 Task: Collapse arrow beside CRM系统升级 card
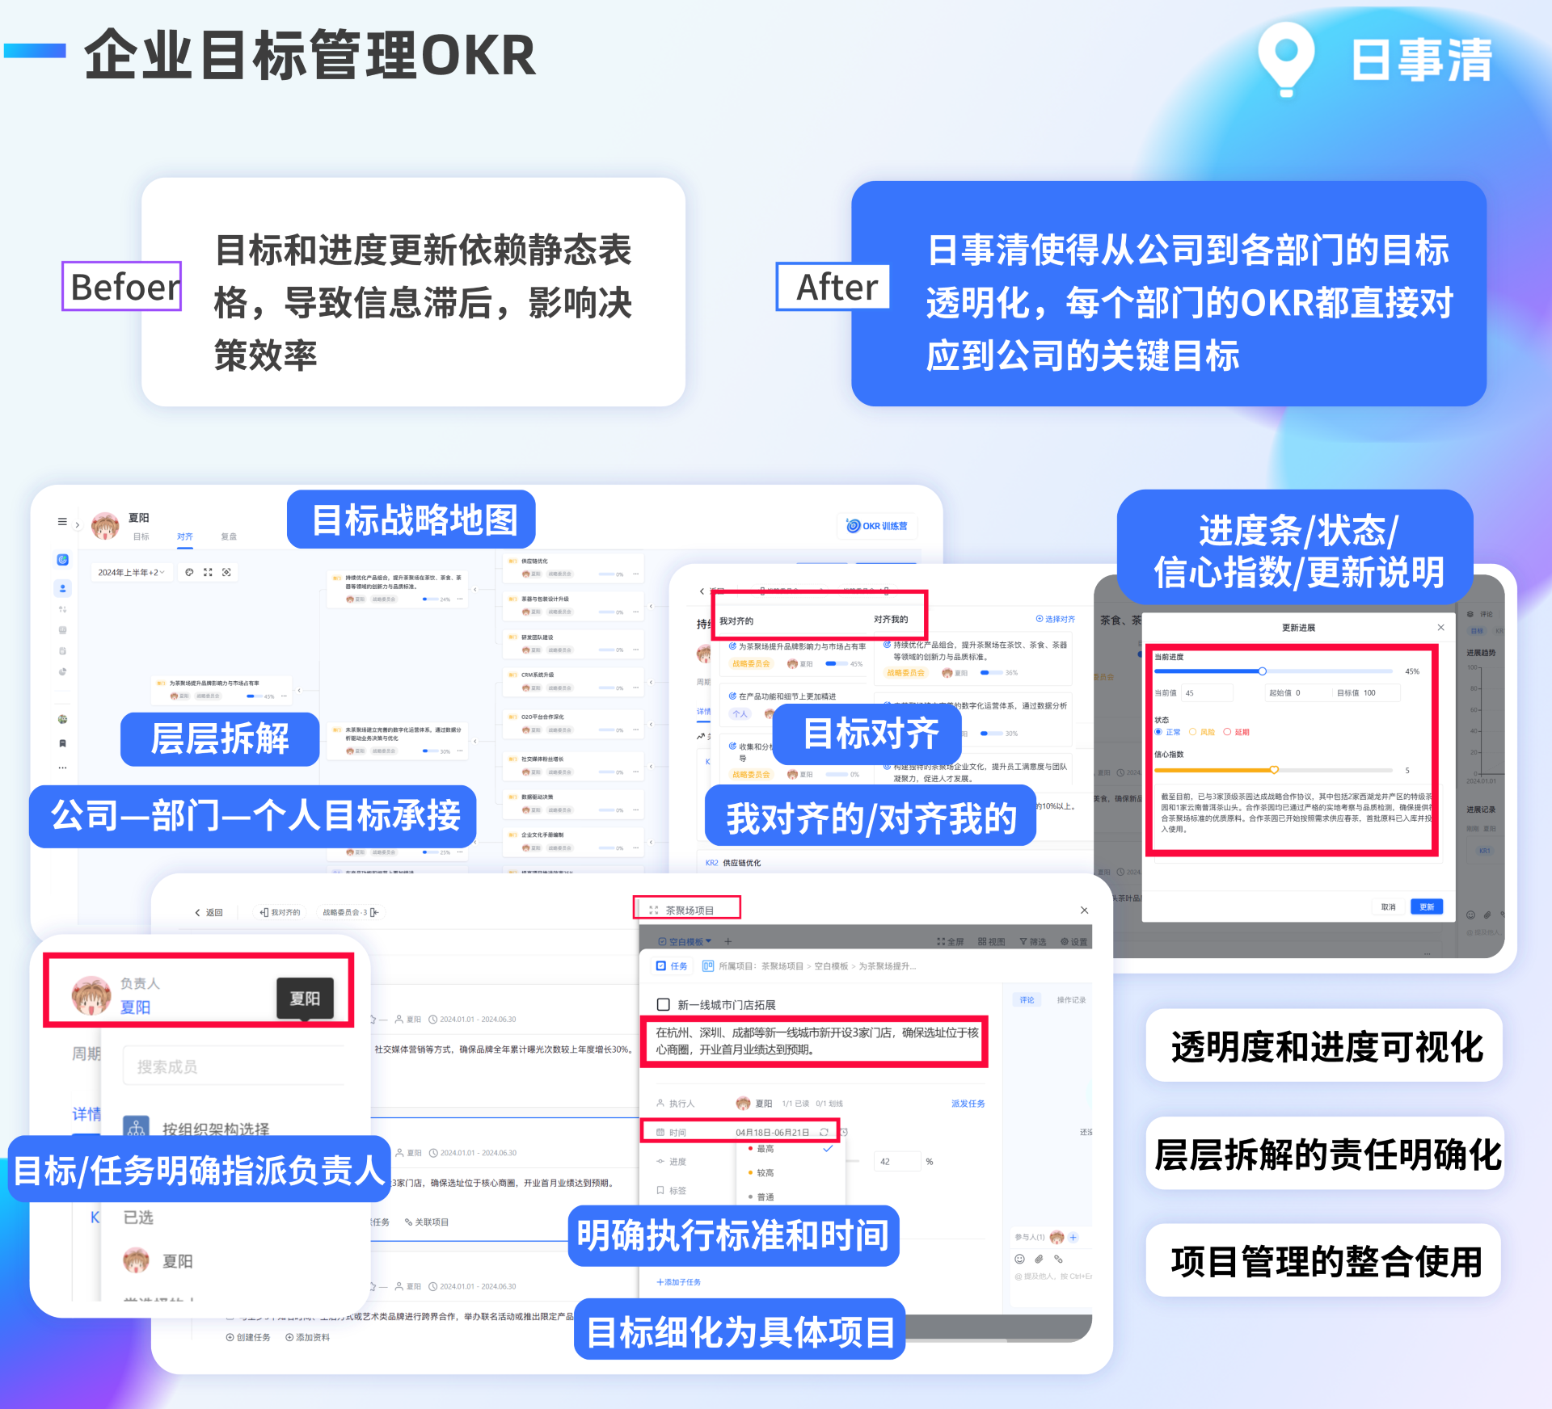tap(651, 681)
